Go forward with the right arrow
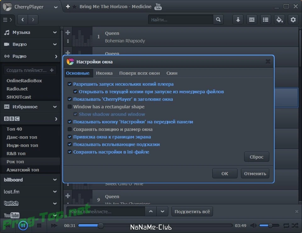Screen dimensions: 302x233 click(33, 19)
